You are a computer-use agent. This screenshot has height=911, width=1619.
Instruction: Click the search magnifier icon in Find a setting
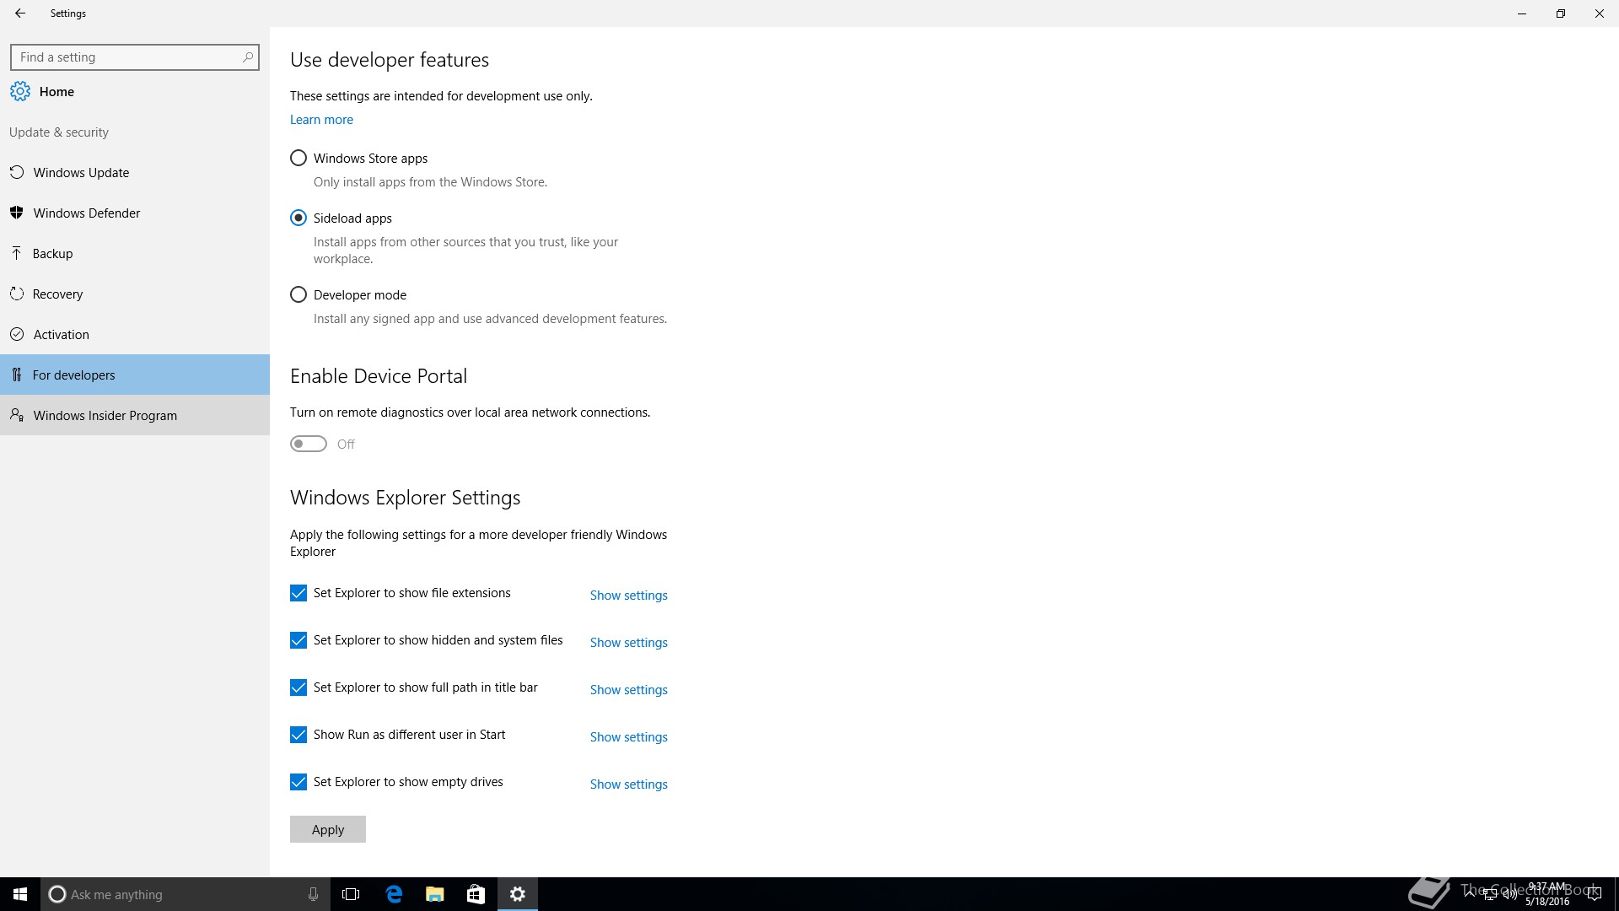coord(247,57)
